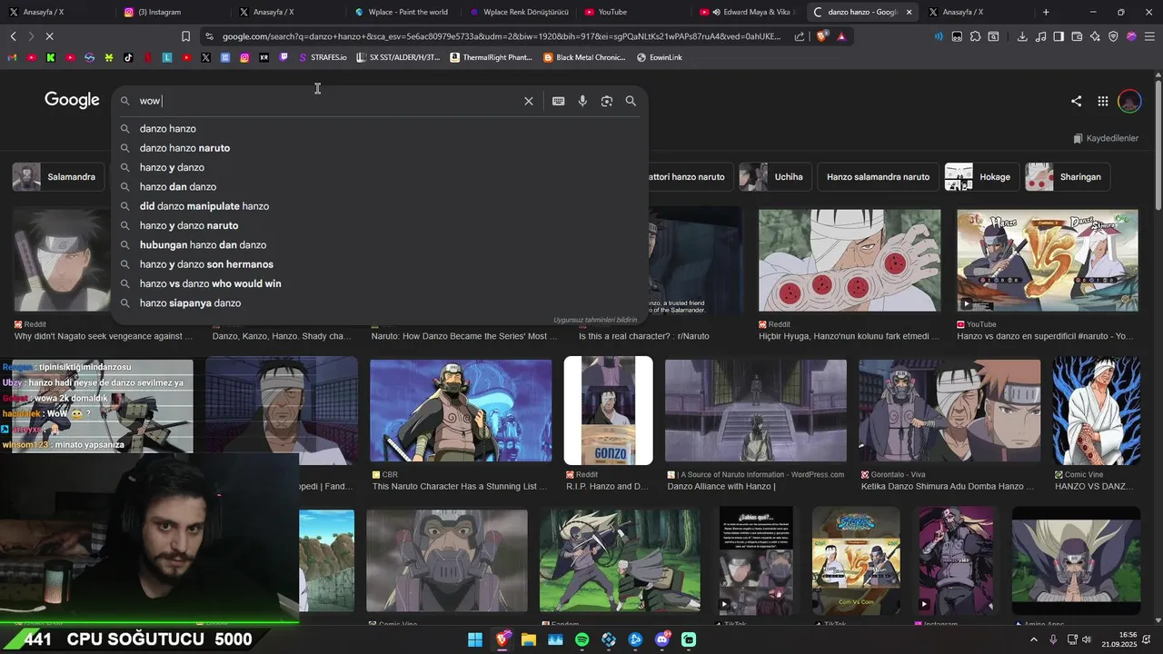Open Google Lens image search
The height and width of the screenshot is (654, 1163).
[x=607, y=101]
